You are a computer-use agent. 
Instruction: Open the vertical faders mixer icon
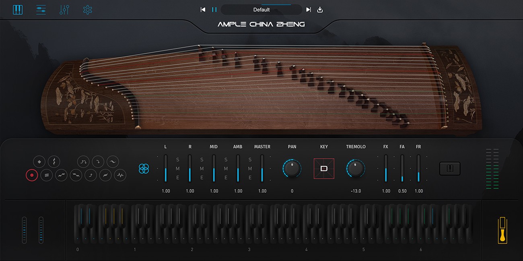(x=64, y=10)
